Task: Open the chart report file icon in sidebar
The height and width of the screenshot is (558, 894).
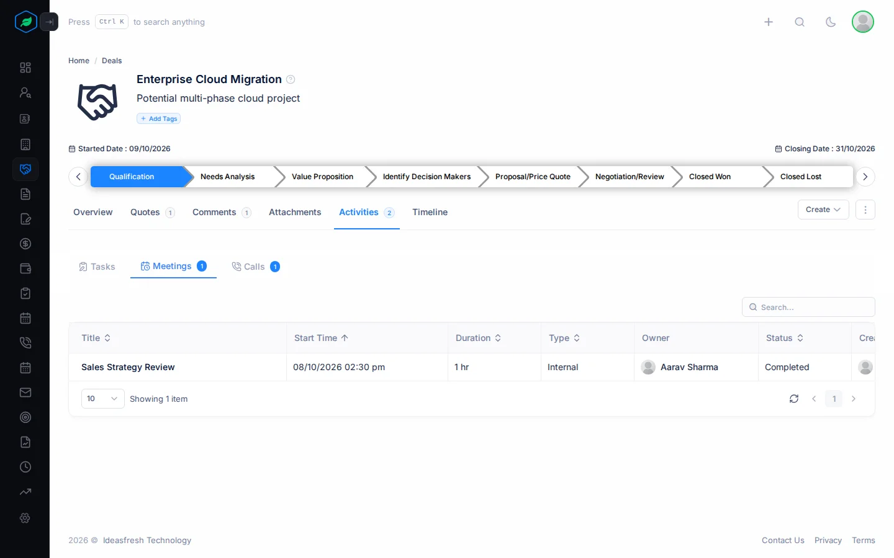Action: pos(25,442)
